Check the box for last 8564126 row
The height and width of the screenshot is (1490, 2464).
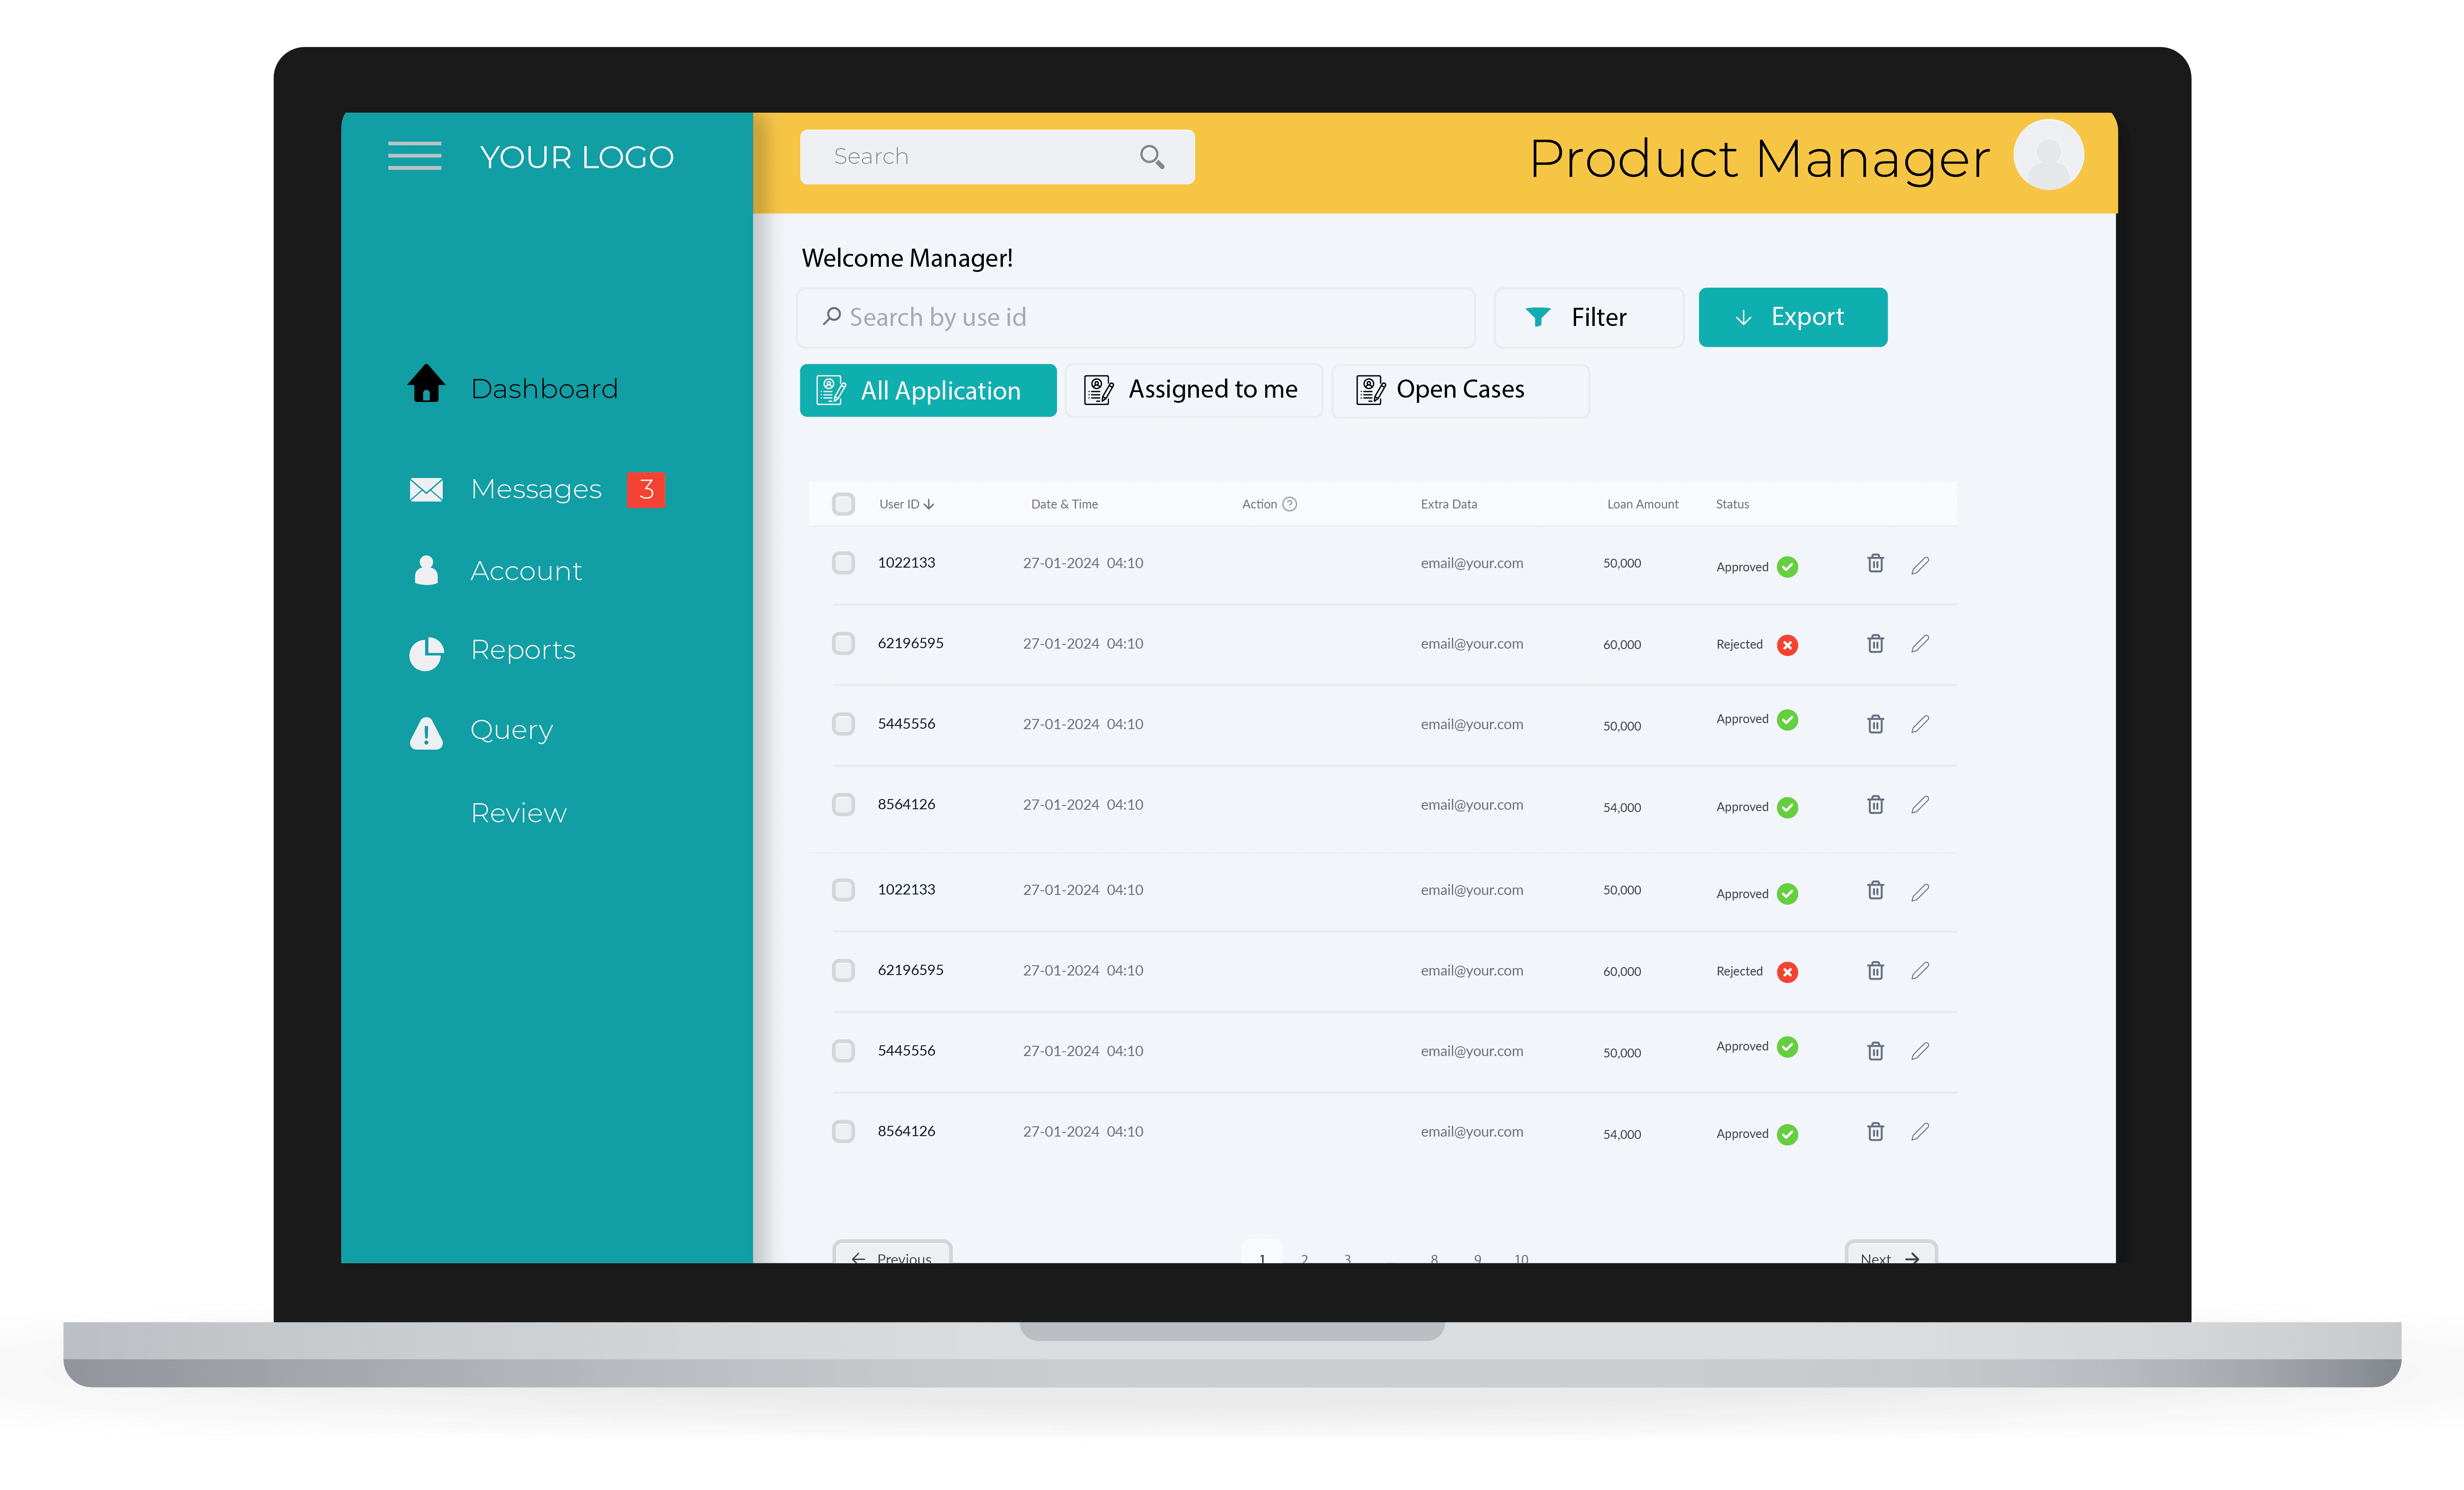click(843, 1131)
